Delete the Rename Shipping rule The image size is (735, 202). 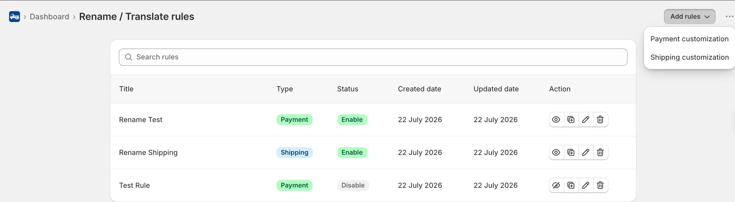pos(600,153)
